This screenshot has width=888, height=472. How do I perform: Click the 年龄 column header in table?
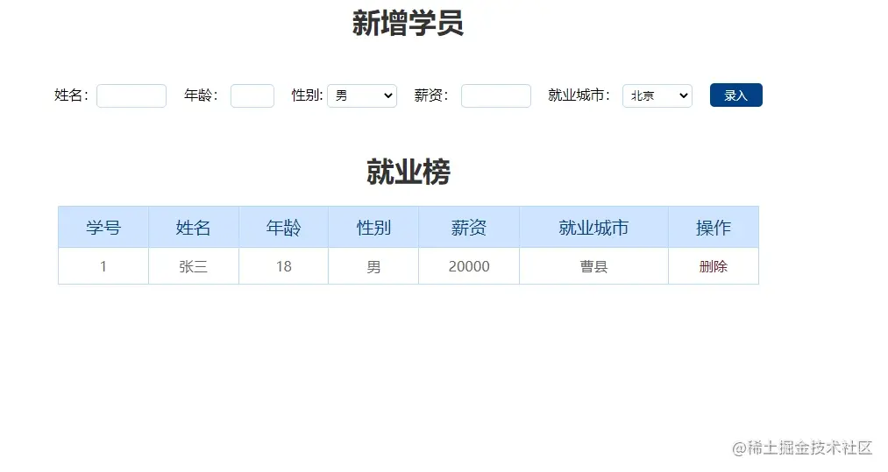coord(283,228)
